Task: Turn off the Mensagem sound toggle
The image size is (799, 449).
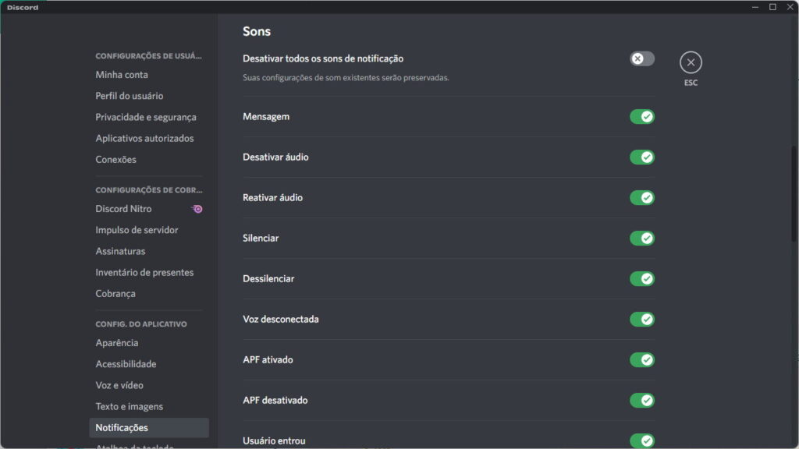Action: 641,117
